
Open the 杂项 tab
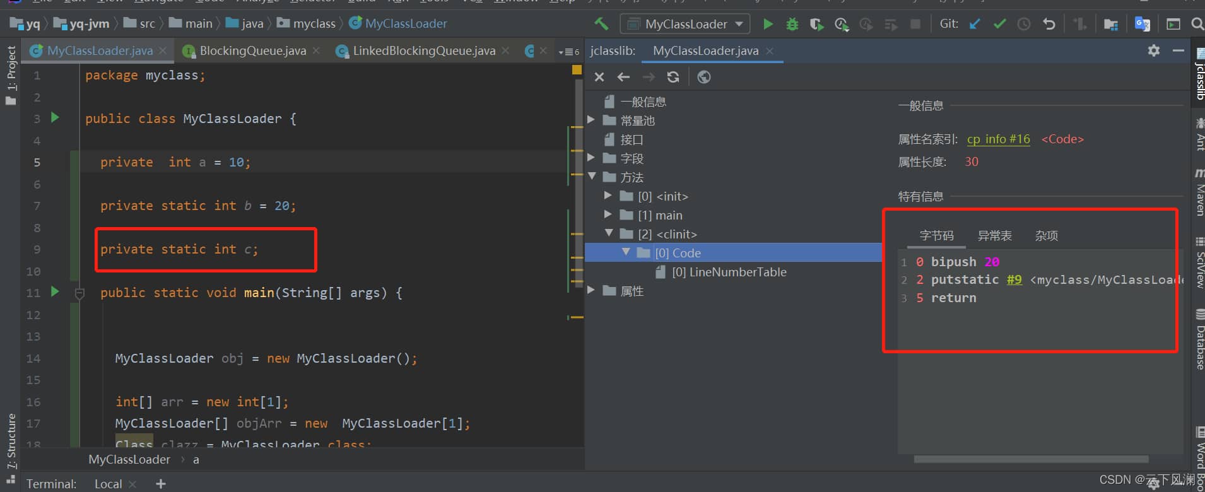[1047, 236]
